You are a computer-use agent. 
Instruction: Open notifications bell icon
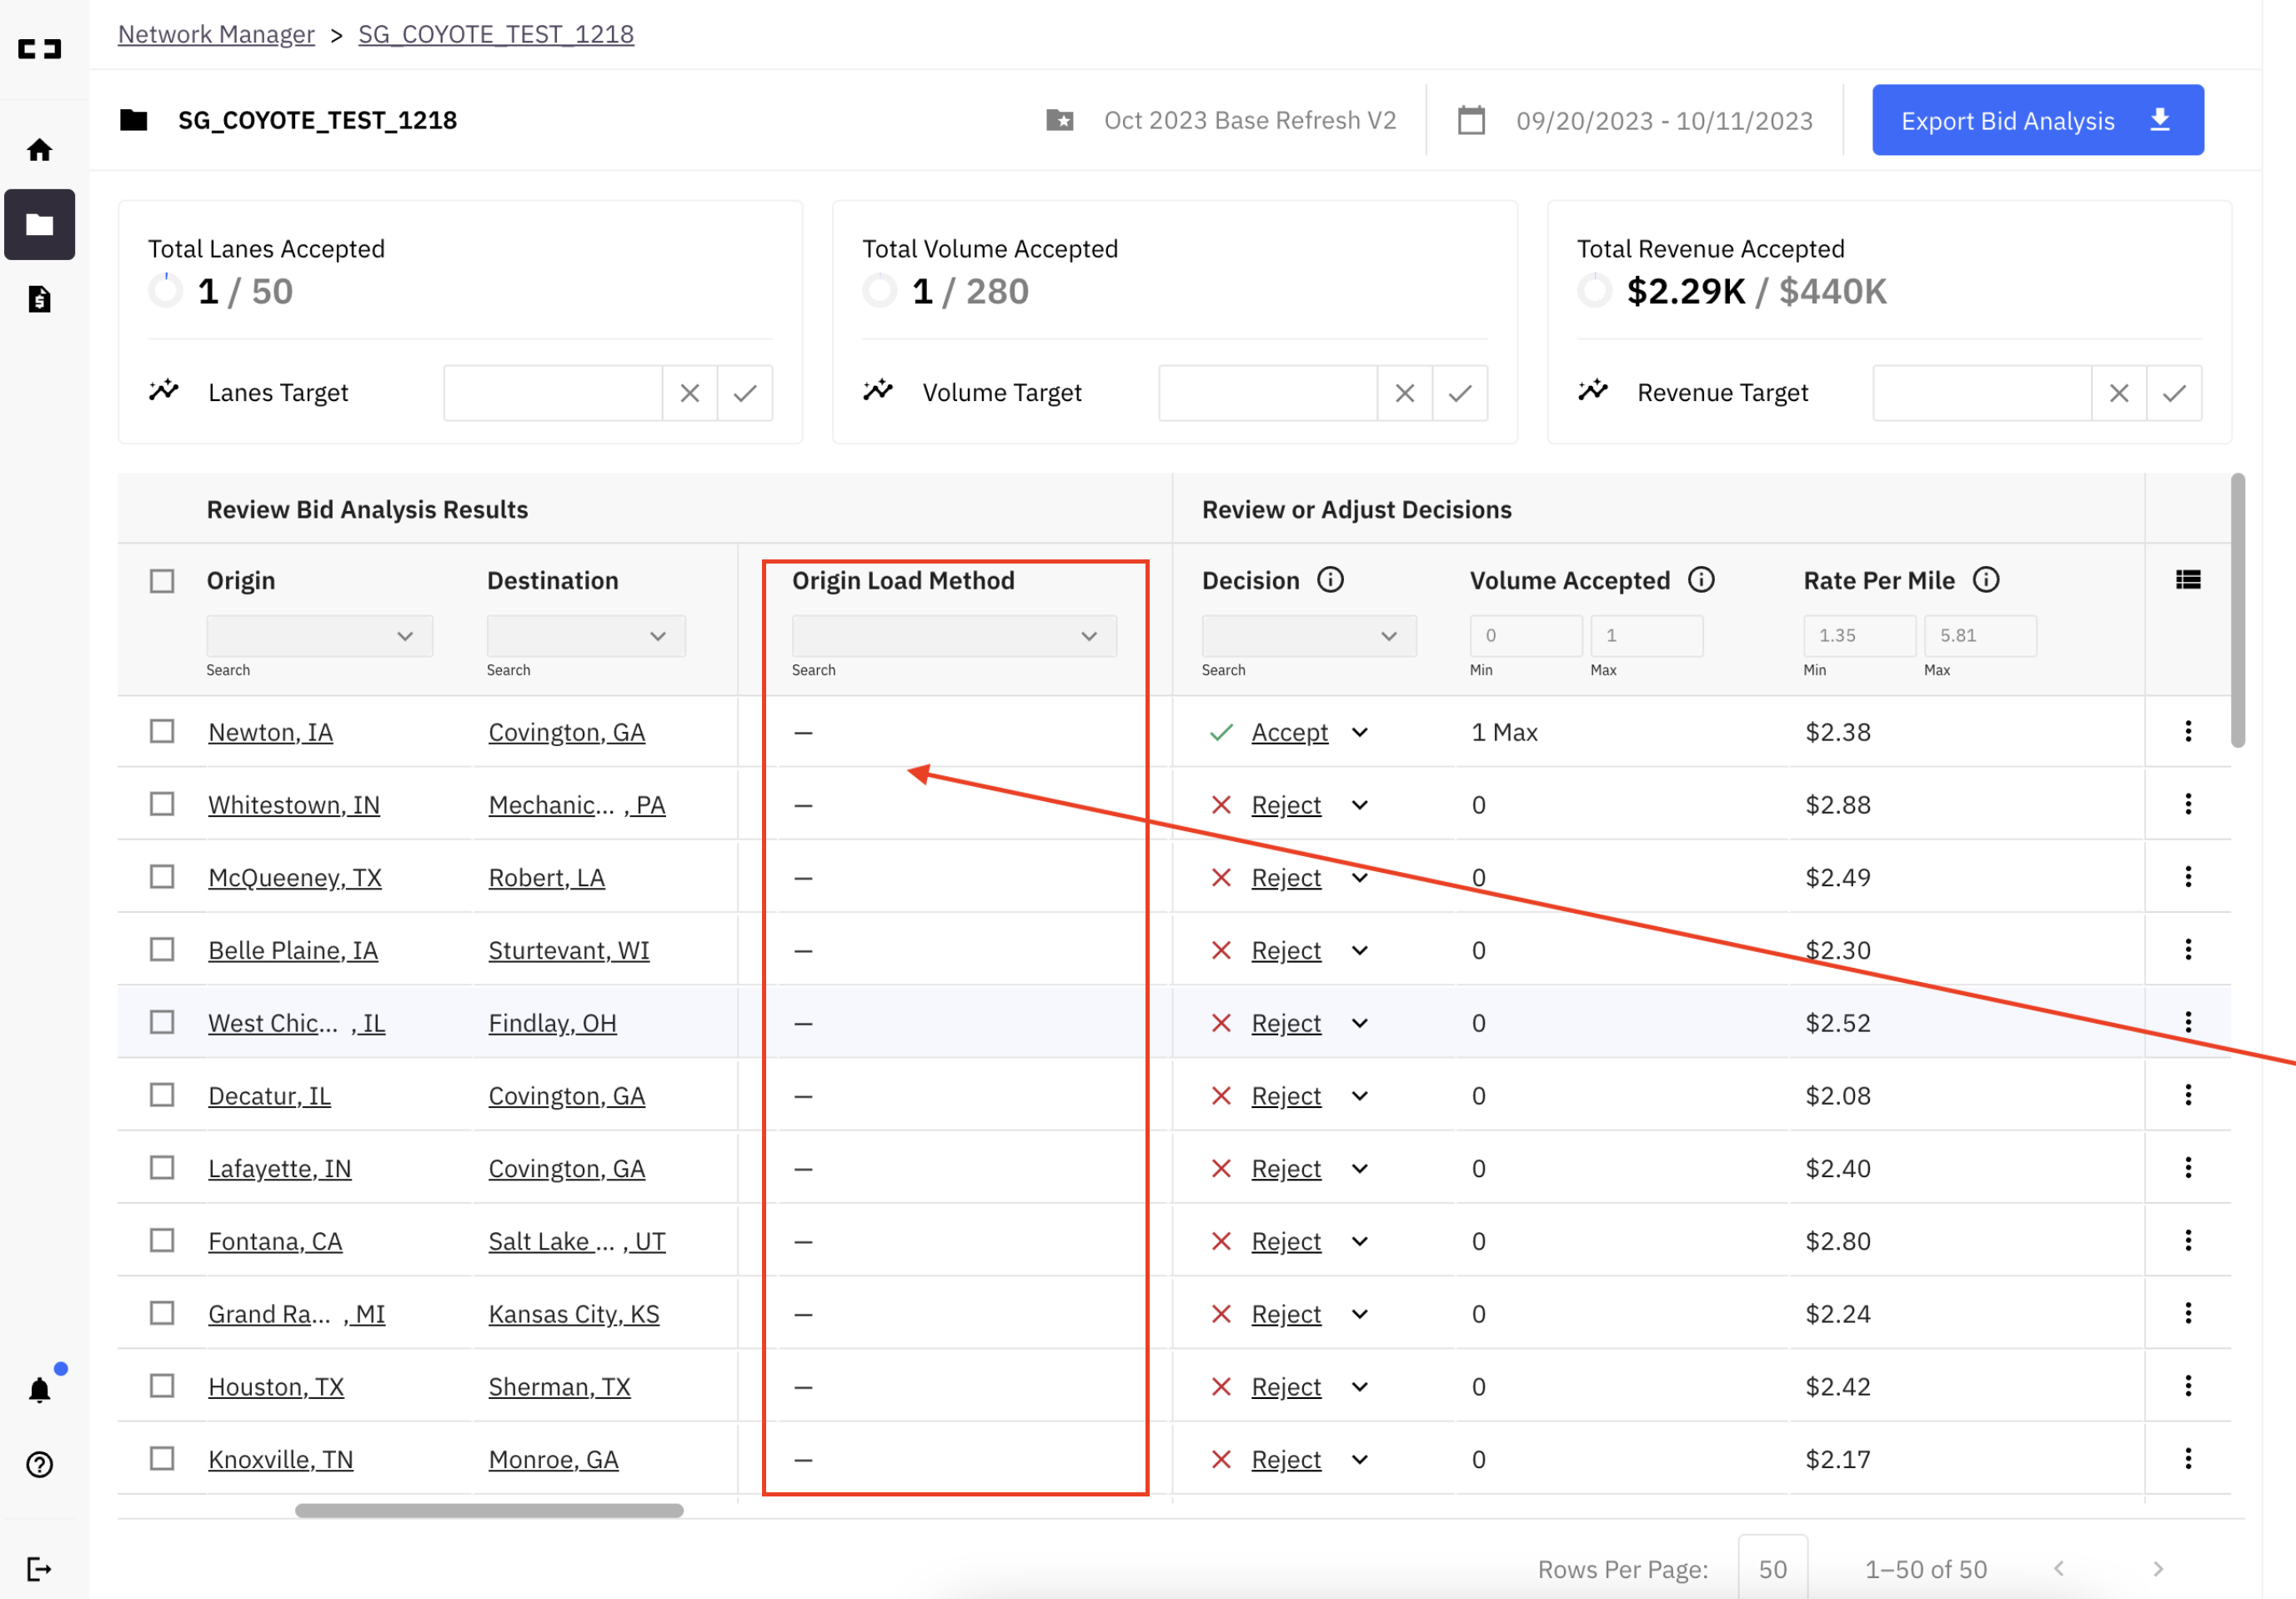click(x=39, y=1390)
